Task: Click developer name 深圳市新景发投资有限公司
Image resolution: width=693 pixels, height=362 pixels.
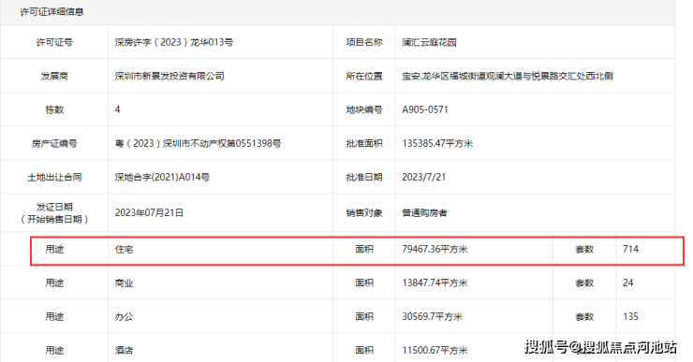Action: 170,76
